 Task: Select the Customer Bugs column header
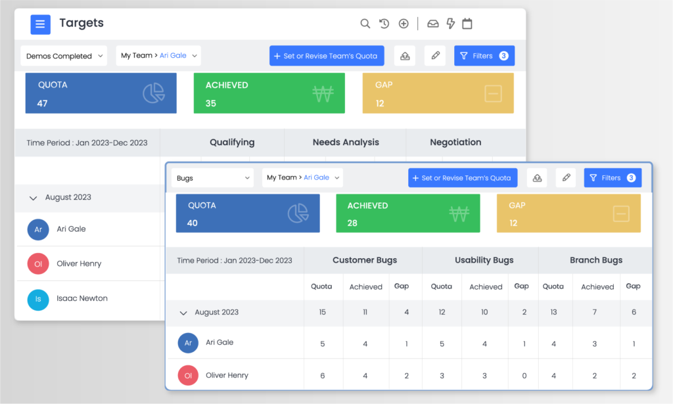(x=365, y=260)
